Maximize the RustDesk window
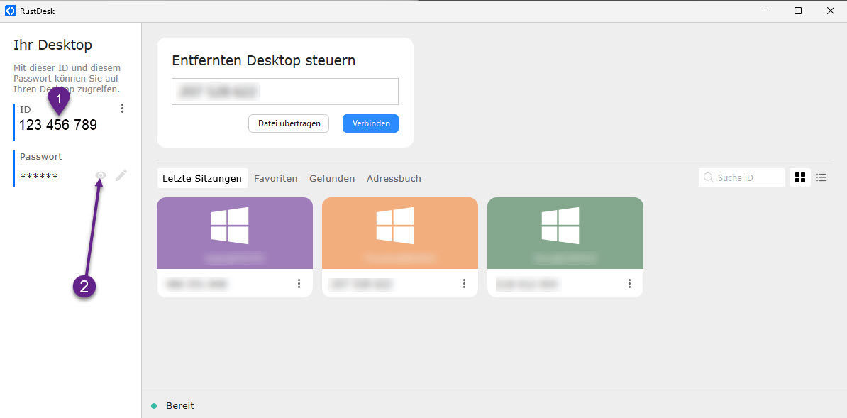The image size is (847, 418). pyautogui.click(x=798, y=11)
